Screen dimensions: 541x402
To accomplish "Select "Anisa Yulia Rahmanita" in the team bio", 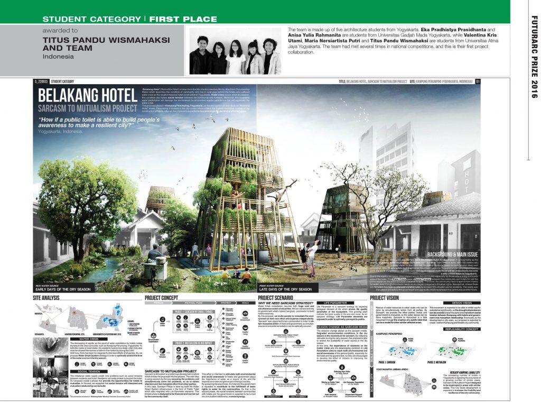I will click(x=314, y=35).
